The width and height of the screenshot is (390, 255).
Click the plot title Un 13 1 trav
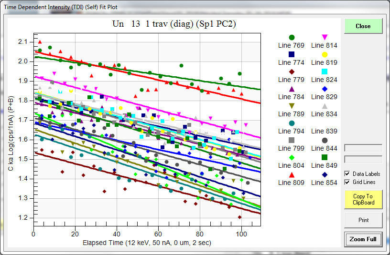coord(174,23)
